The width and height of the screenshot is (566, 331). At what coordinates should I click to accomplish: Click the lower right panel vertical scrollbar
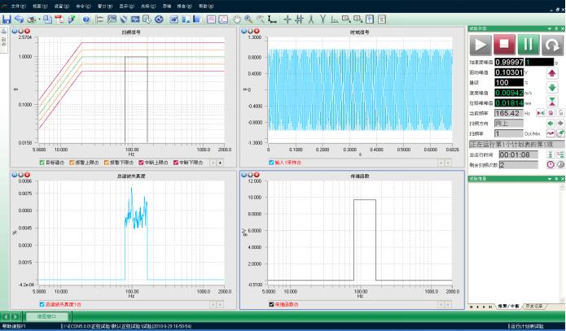[x=562, y=243]
